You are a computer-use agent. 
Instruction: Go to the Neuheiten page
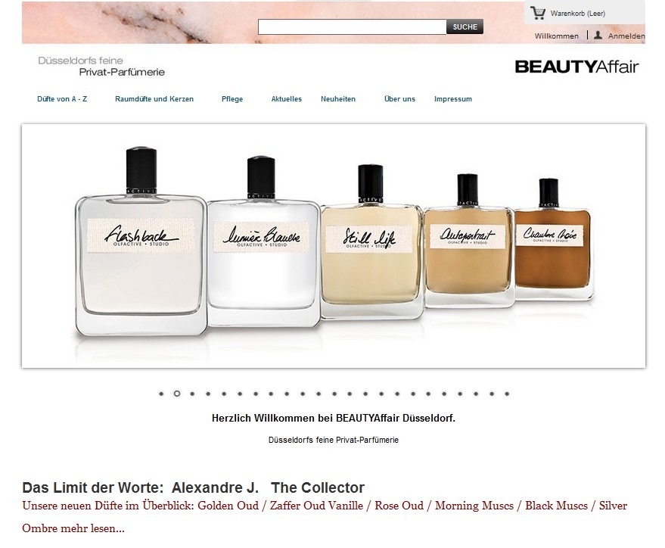tap(338, 99)
